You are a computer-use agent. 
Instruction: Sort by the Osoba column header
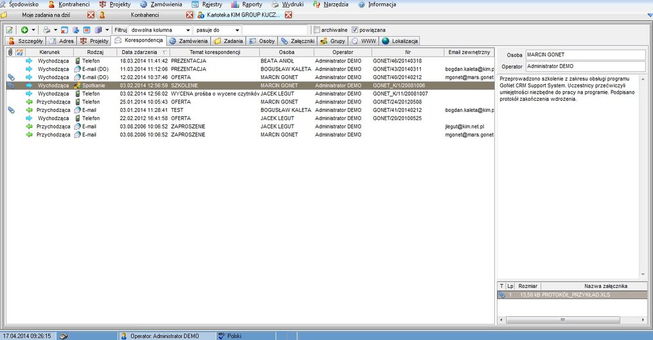[x=287, y=52]
